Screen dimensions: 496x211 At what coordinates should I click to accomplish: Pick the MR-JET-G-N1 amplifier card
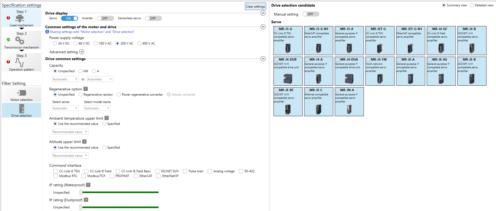point(410,41)
